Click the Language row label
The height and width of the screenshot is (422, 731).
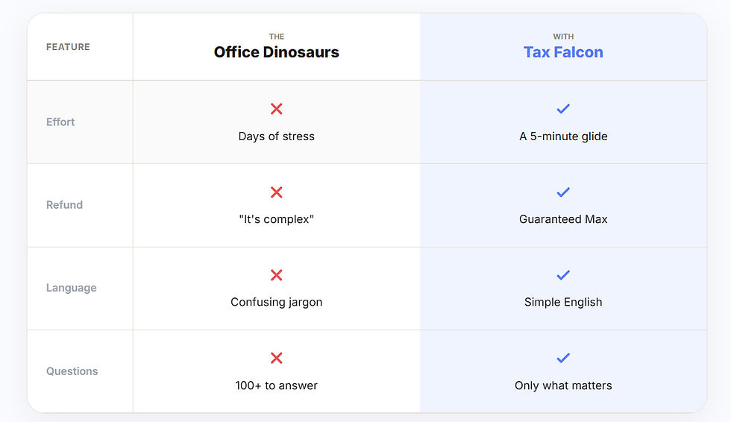pos(72,288)
